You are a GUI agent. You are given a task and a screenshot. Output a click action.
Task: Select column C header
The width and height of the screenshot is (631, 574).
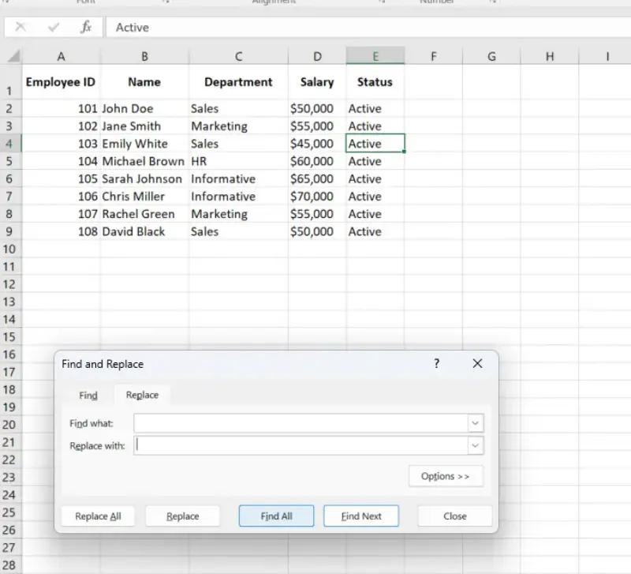(x=239, y=56)
